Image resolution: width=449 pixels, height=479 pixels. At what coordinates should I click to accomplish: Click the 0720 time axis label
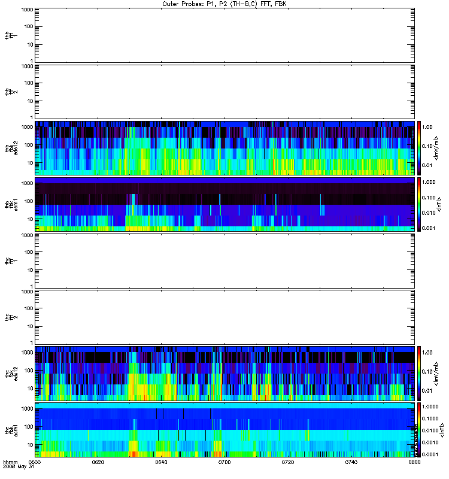pyautogui.click(x=288, y=462)
